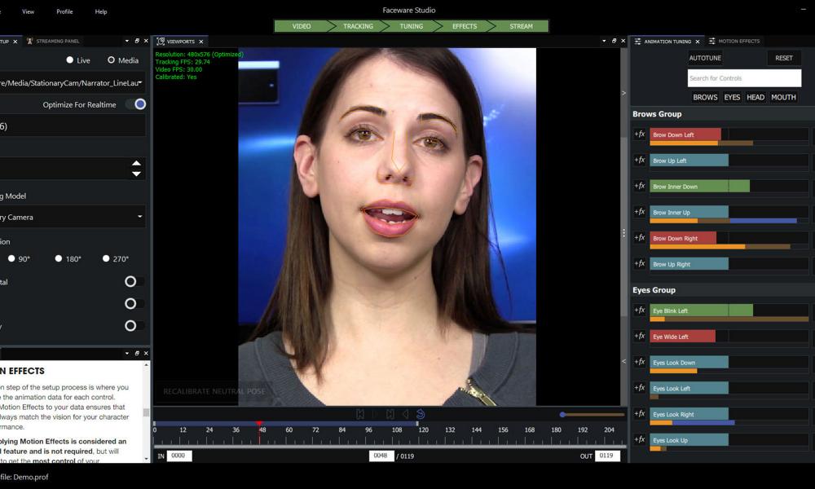This screenshot has height=489, width=815.
Task: Click the resolution stepper up arrow
Action: point(136,164)
